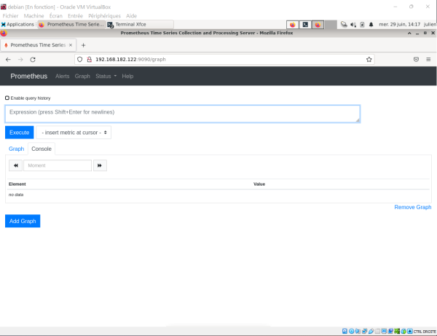Click the VirtualBox CTRL DROITE host key indicator

pyautogui.click(x=425, y=332)
